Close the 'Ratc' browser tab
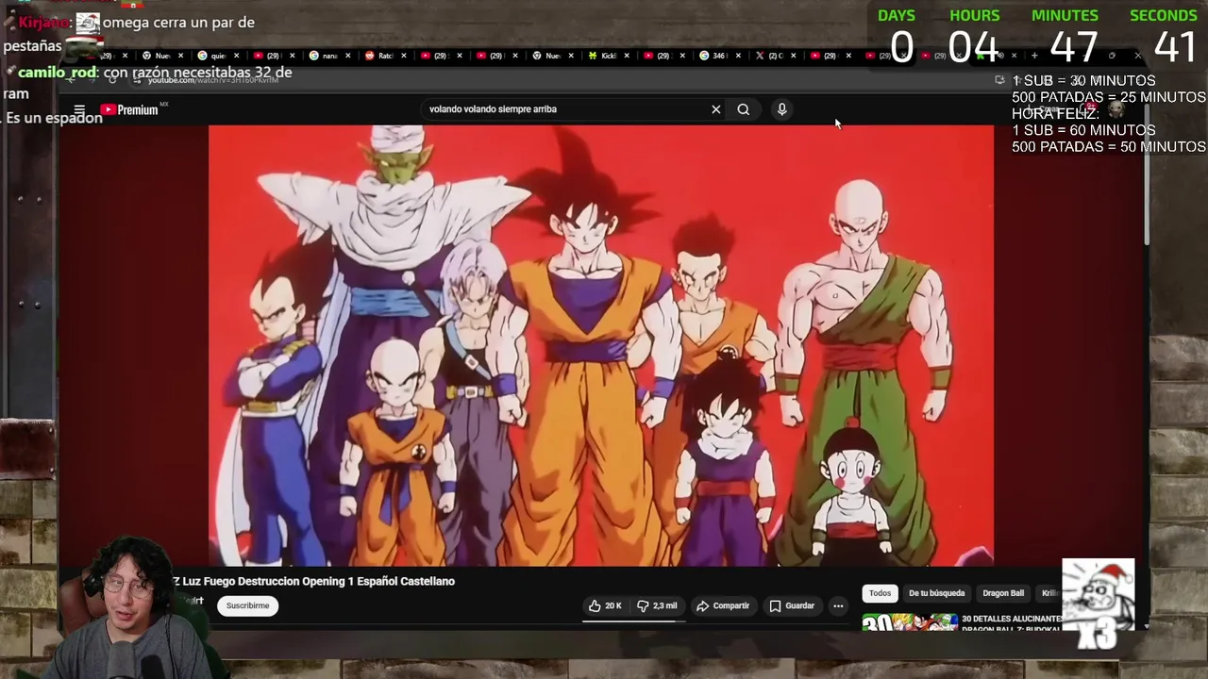Screen dimensions: 1208x679 click(403, 56)
